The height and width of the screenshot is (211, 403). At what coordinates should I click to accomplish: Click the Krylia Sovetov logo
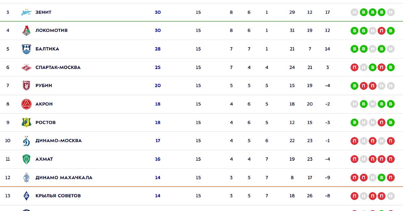tap(26, 196)
